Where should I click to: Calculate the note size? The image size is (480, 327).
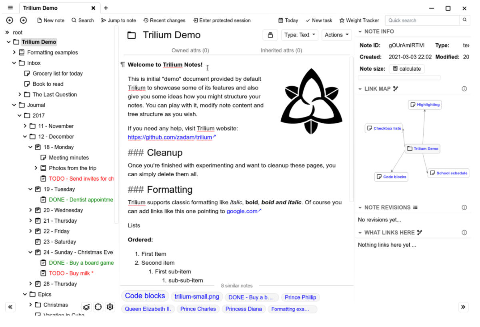(407, 69)
